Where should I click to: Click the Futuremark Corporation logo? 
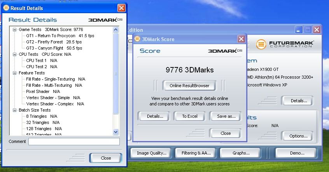pos(285,44)
